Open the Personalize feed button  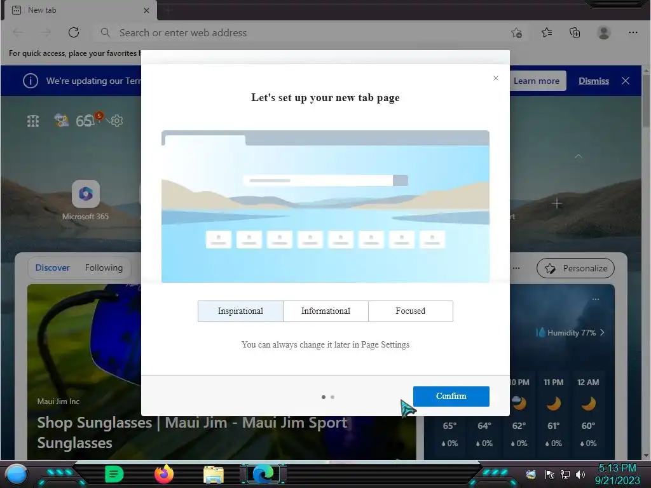coord(575,269)
